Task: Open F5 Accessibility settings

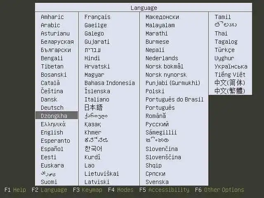Action: 164,190
